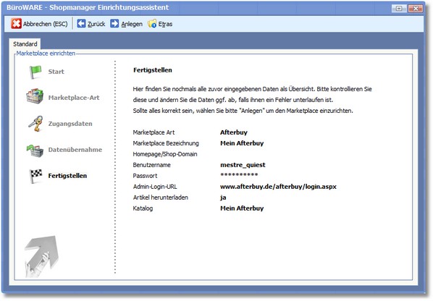Switch to the Standard tab
The height and width of the screenshot is (301, 433).
click(x=25, y=44)
